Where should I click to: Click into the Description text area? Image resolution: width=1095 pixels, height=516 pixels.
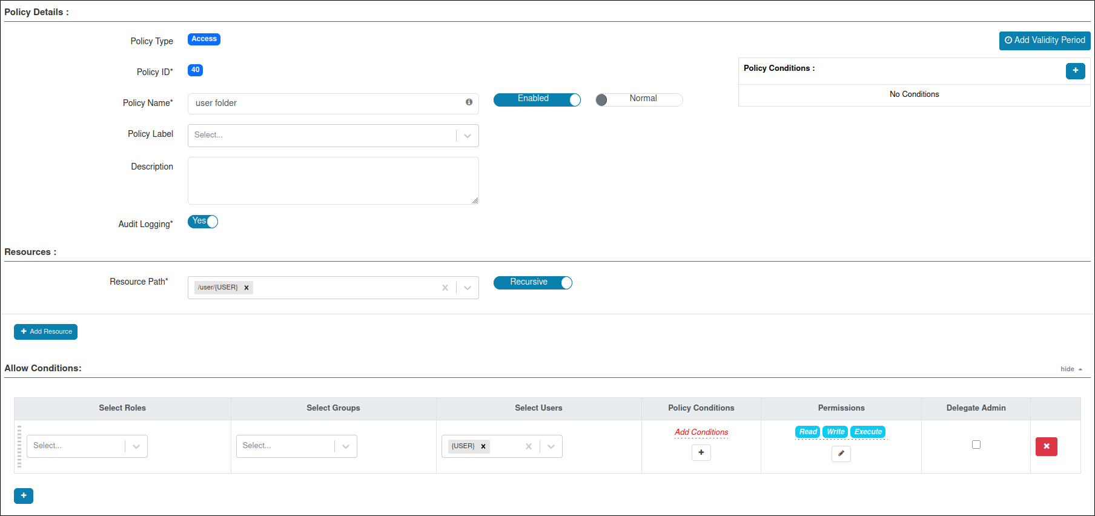(332, 180)
